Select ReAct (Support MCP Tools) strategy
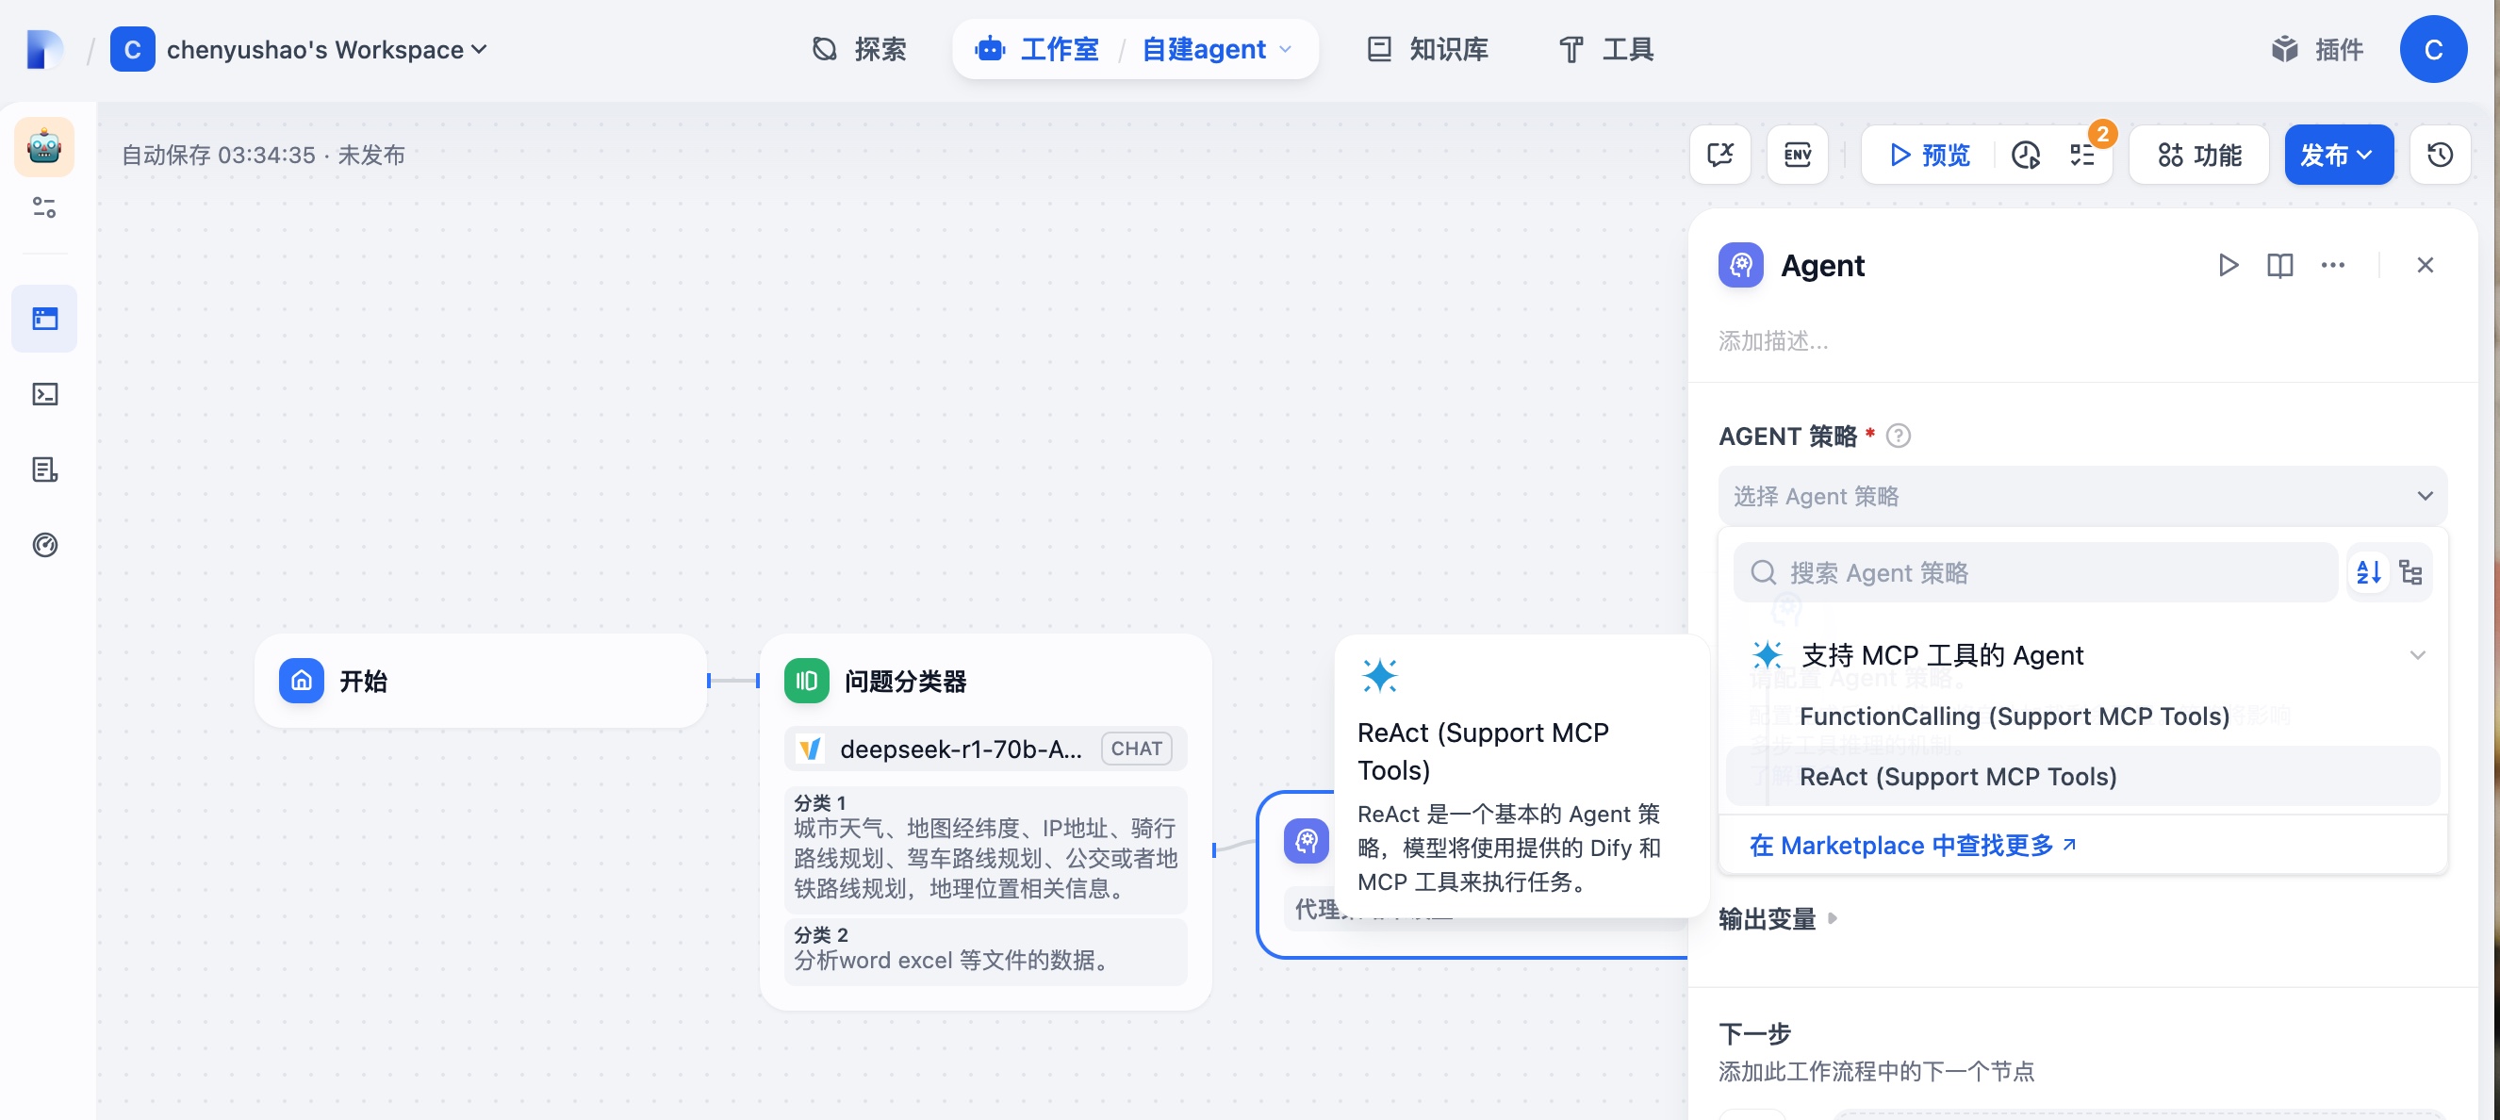Screen dimensions: 2500x1120 2081,777
